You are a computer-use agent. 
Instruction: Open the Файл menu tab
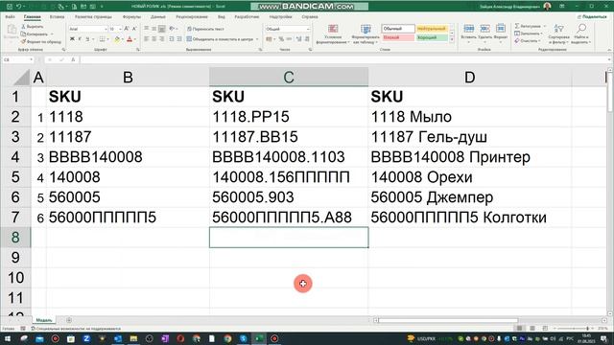(11, 17)
